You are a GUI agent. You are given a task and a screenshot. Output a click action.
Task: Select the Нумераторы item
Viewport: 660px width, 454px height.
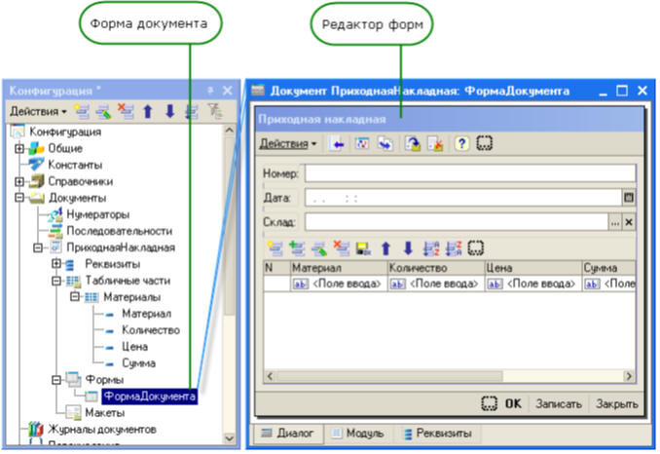(x=98, y=214)
